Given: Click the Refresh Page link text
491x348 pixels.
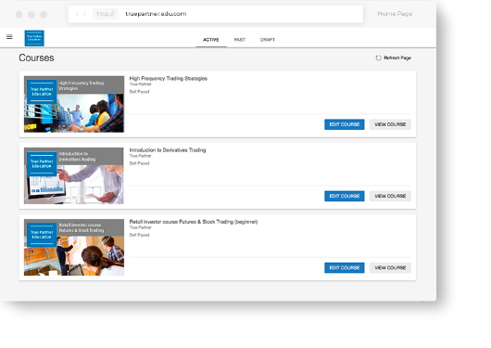Looking at the screenshot, I should [397, 58].
